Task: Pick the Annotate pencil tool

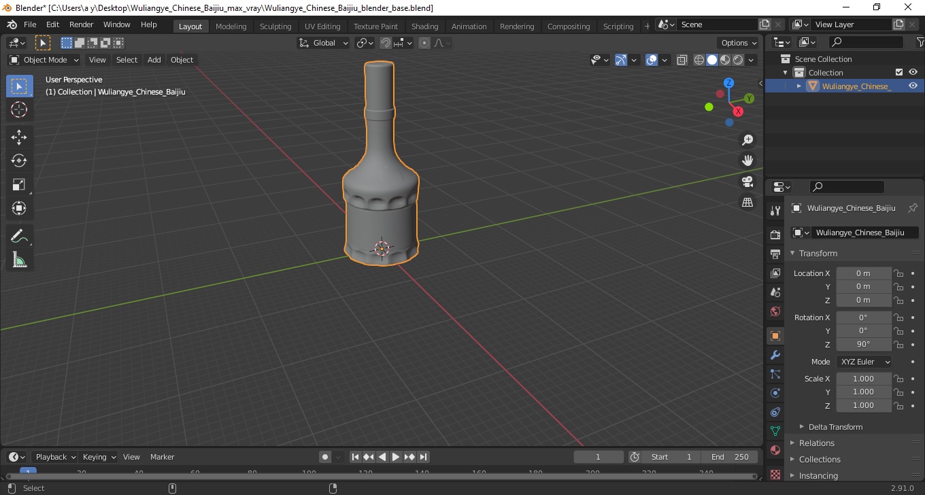Action: (19, 236)
